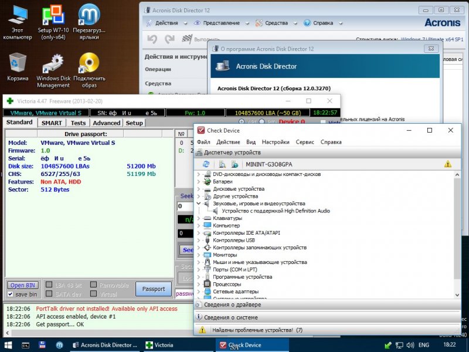Click the export device icon next to MININT-G3O8GPA
This screenshot has height=352, width=469.
(235, 164)
